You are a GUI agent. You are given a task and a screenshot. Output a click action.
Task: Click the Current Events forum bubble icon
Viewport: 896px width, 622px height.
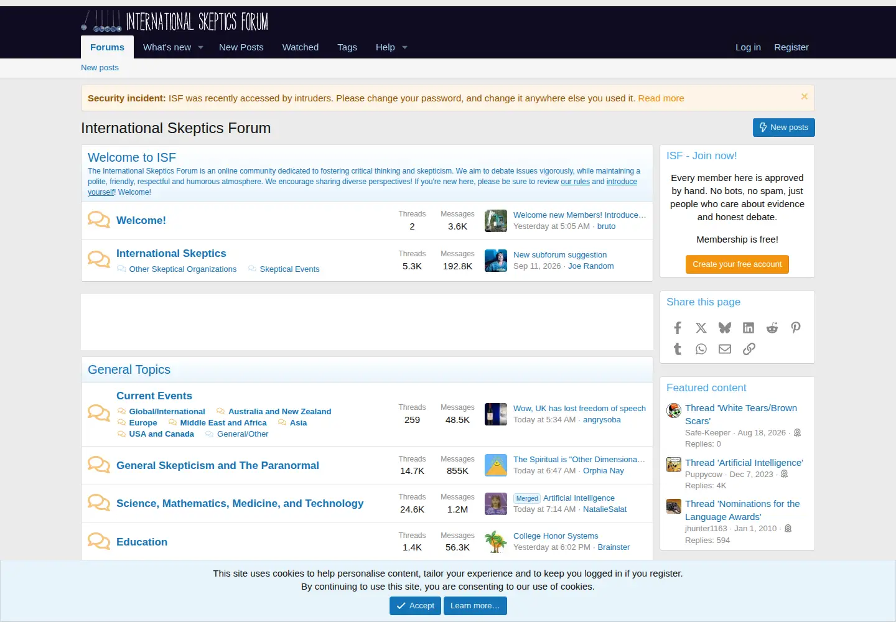(x=99, y=413)
